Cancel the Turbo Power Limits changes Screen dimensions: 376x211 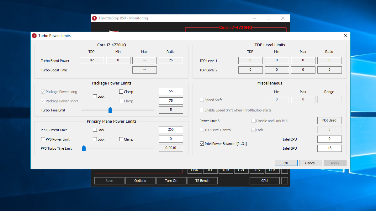[x=310, y=163]
